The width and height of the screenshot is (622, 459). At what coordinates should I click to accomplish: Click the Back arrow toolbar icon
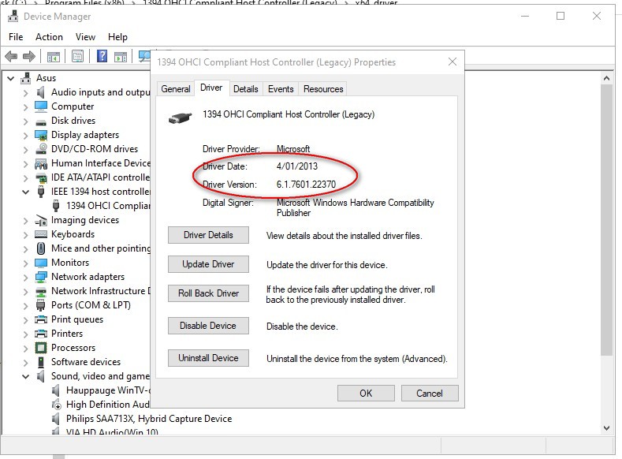point(11,56)
